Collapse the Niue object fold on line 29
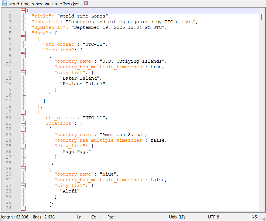The image size is (266, 221). click(23, 168)
